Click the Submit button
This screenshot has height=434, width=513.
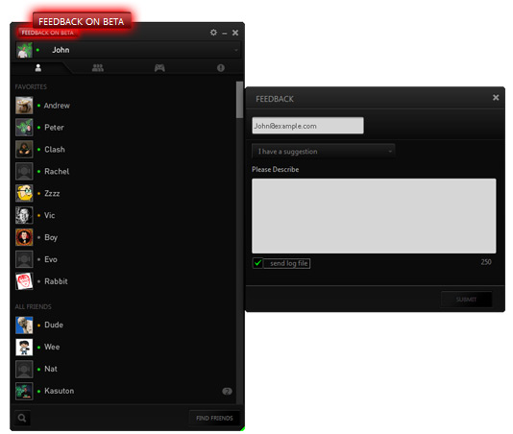[466, 300]
